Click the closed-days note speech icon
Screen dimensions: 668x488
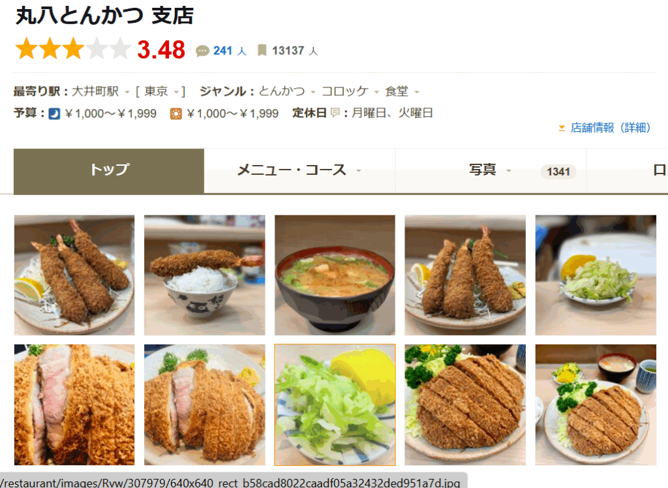(335, 113)
